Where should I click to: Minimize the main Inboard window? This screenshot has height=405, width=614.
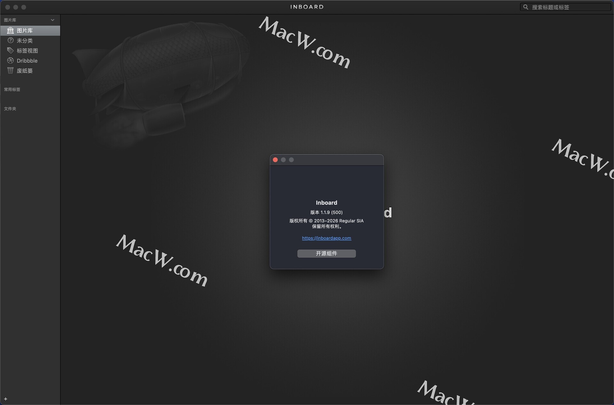point(16,7)
